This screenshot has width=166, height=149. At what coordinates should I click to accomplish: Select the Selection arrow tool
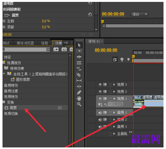click(79, 45)
